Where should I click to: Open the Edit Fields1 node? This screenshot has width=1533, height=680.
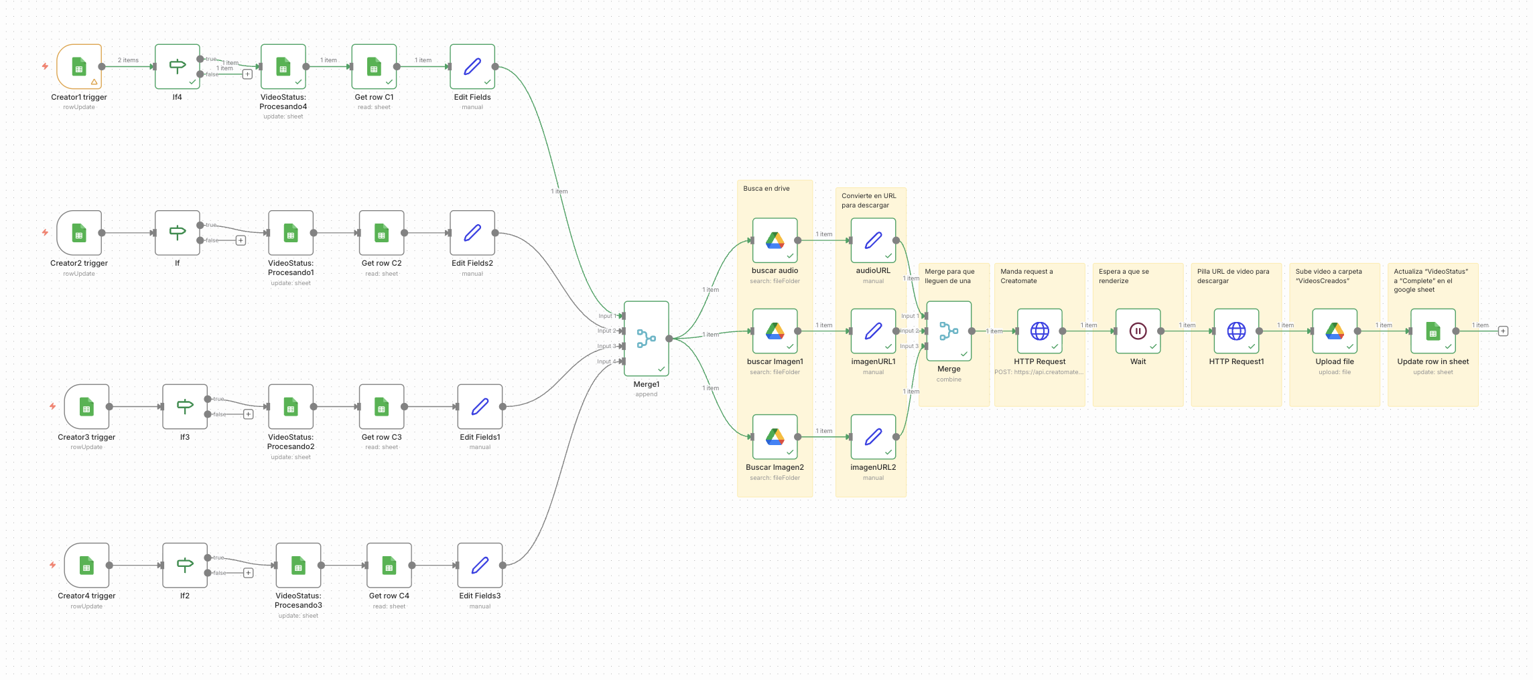tap(480, 406)
